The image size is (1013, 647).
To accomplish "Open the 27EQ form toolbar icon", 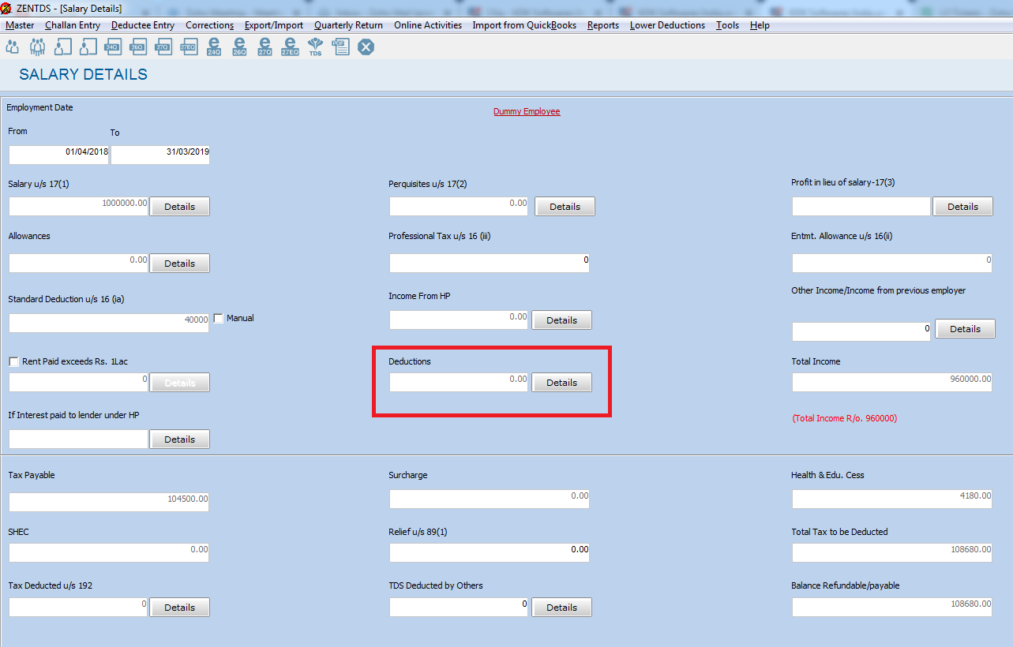I will [x=188, y=47].
